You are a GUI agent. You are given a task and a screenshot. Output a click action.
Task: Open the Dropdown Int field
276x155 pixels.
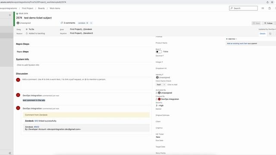pyautogui.click(x=161, y=68)
